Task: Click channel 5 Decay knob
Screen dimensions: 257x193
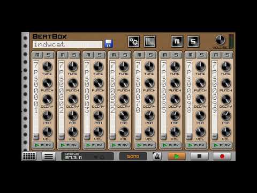Action: point(149,99)
